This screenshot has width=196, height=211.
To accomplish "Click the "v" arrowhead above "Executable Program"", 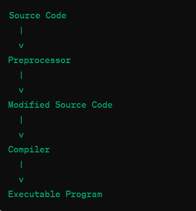I will 21,180.
